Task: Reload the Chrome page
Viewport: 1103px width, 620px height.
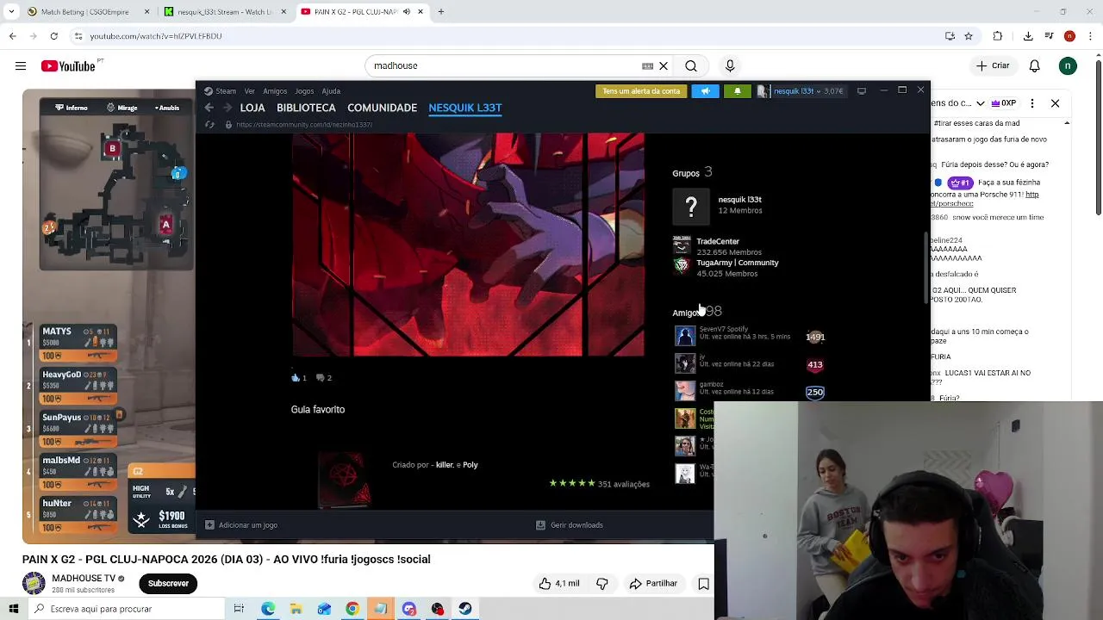Action: tap(53, 36)
